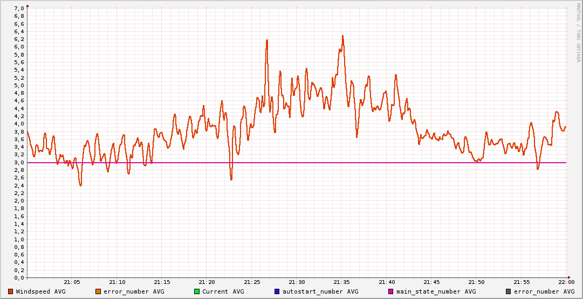This screenshot has width=583, height=299.
Task: Click the 21:05 time axis label
Action: (72, 282)
